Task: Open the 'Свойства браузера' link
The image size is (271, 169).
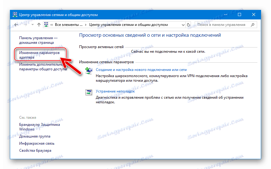Action: point(35,150)
